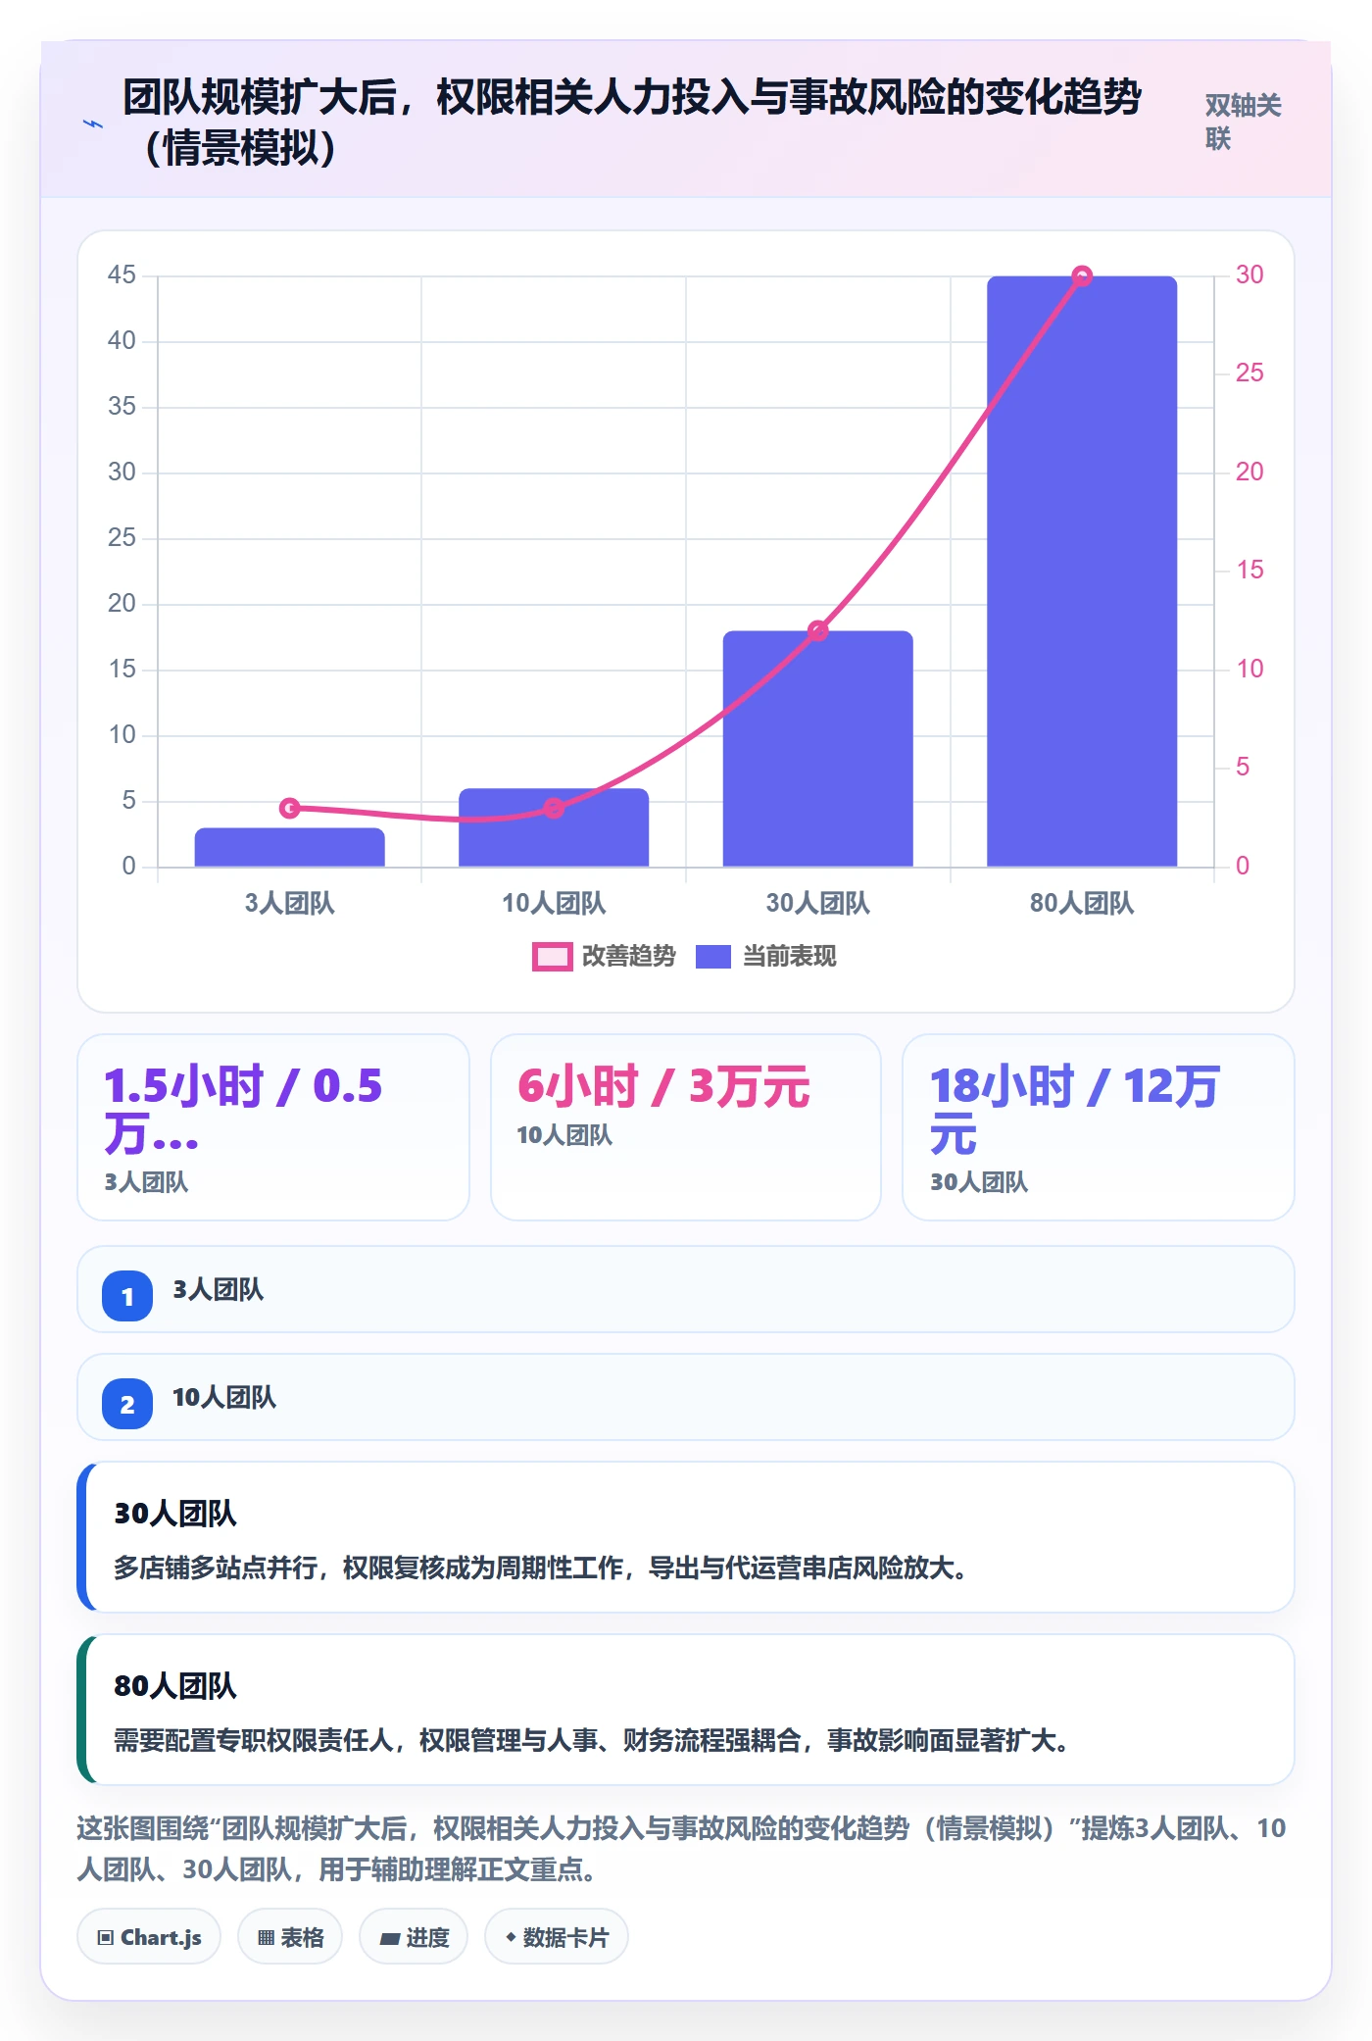Click the 30人团队 card heading
This screenshot has height=2041, width=1372.
(175, 1514)
